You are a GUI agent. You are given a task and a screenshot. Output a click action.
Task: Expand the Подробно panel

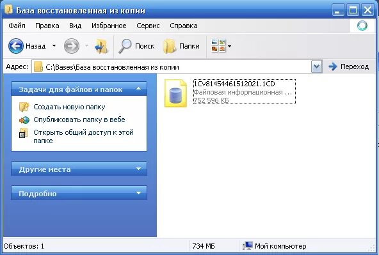[x=138, y=193]
